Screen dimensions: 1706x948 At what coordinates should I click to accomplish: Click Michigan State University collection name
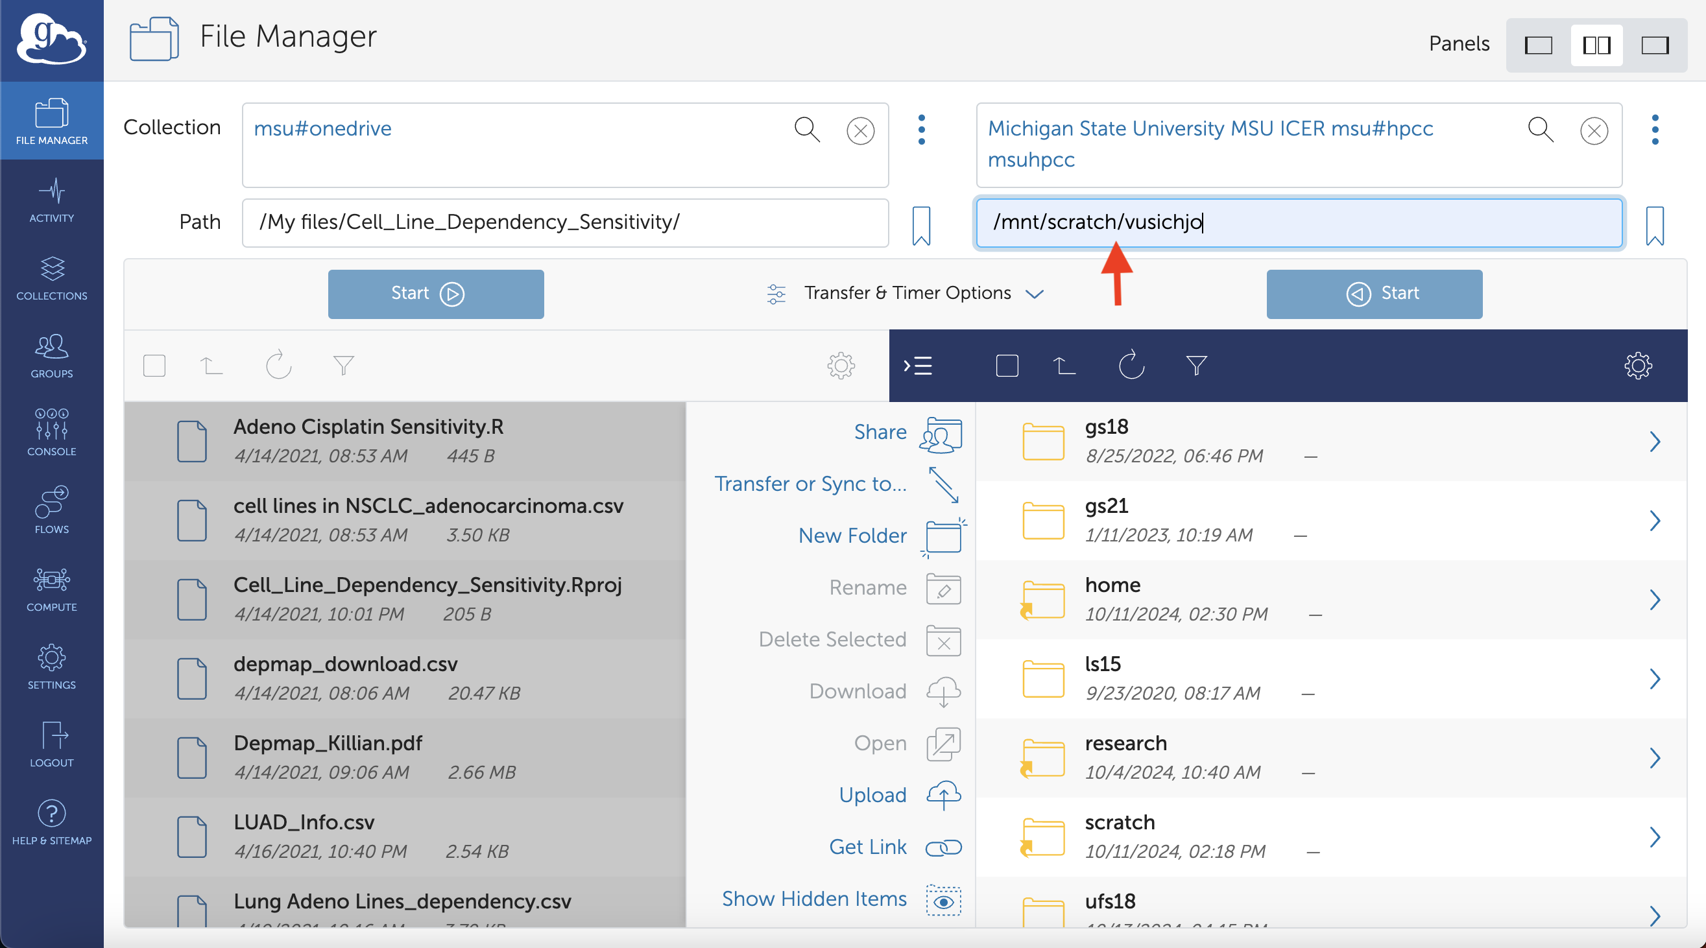click(x=1210, y=144)
